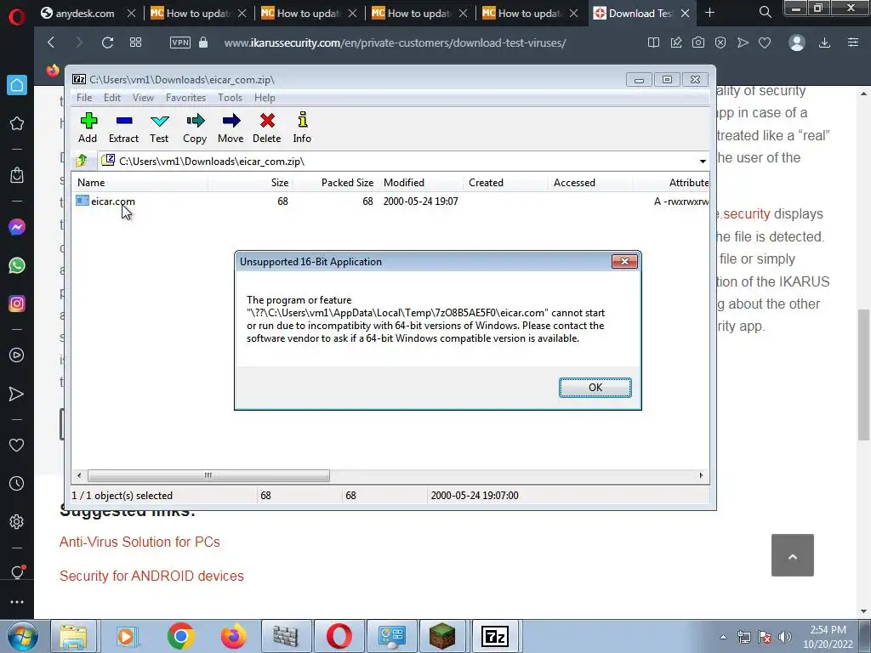This screenshot has height=653, width=871.
Task: Open Opera sidebar home icon
Action: (17, 85)
